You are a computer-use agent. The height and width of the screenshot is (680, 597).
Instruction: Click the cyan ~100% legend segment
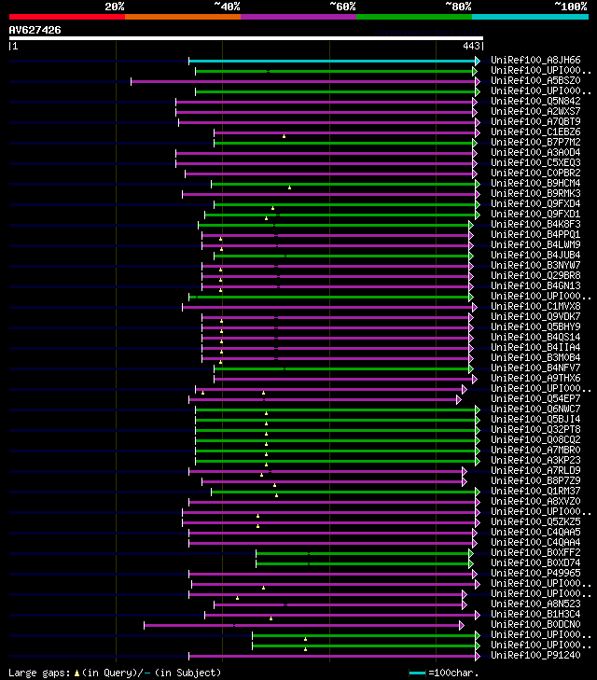click(530, 17)
